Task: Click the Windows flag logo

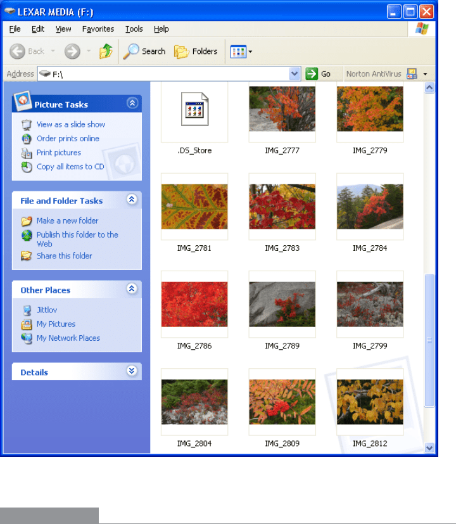Action: [422, 29]
